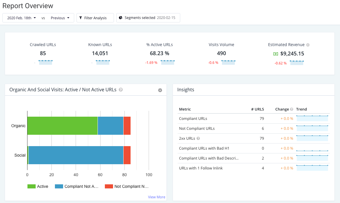Toggle the Active legend series
The image size is (340, 203).
(38, 186)
